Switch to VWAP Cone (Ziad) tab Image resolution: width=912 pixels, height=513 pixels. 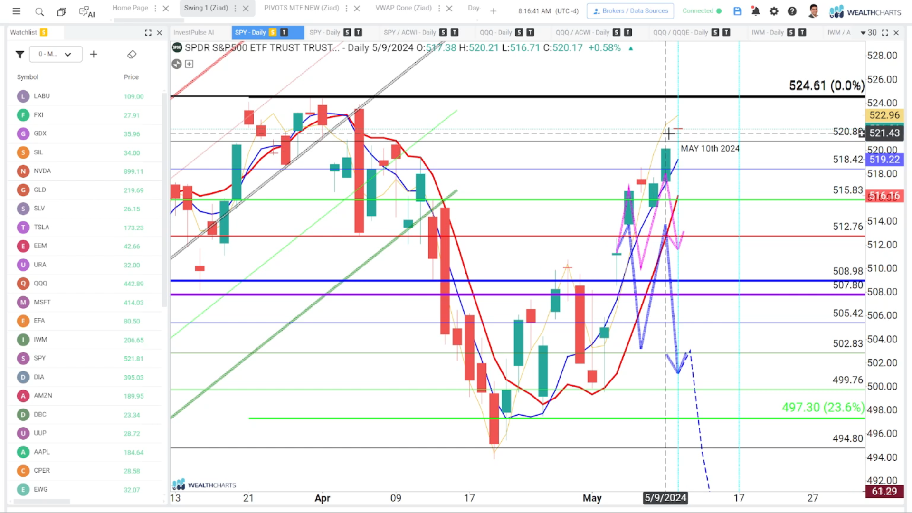(404, 8)
